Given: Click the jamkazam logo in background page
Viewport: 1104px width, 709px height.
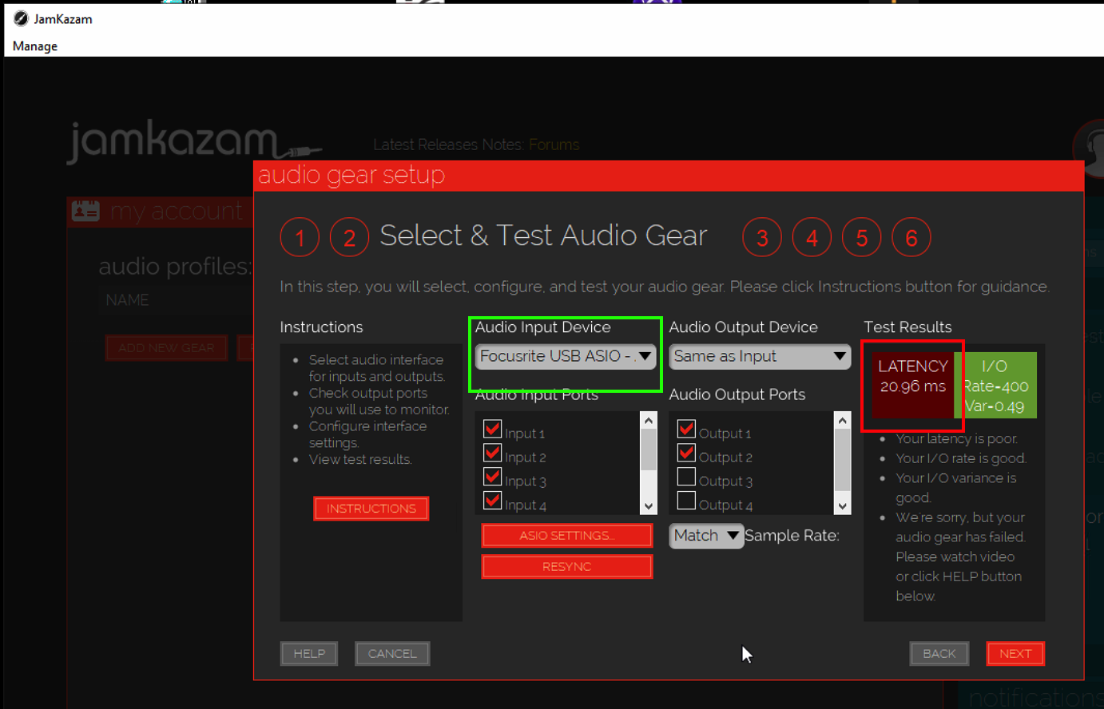Looking at the screenshot, I should coord(194,142).
